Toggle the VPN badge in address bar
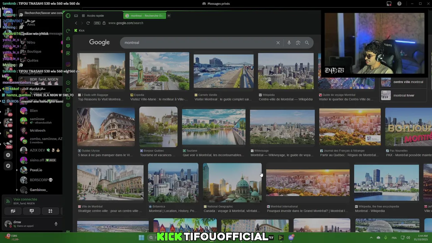The height and width of the screenshot is (243, 432). (x=97, y=23)
